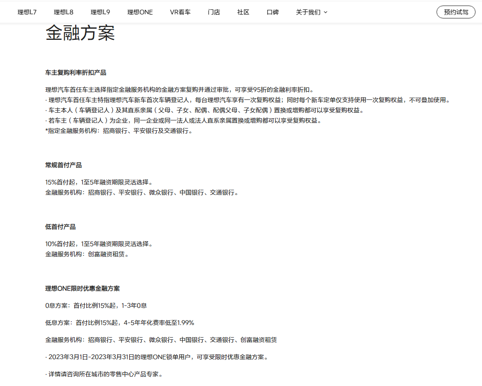Click the institutions line ending 交通银行、创富融资租赁

click(x=161, y=340)
